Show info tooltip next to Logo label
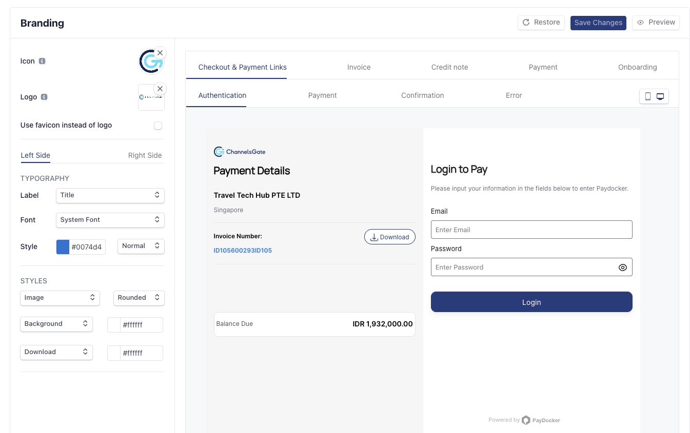Screen dimensions: 690x433 tap(44, 97)
